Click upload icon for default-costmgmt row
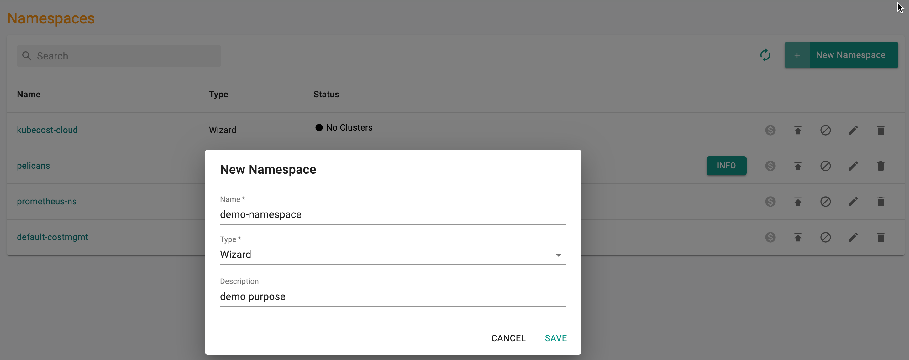The image size is (909, 360). tap(798, 237)
